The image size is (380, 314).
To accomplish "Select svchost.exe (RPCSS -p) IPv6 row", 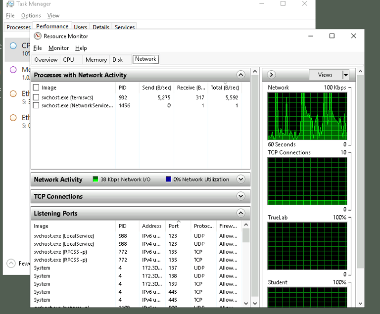I will click(137, 252).
